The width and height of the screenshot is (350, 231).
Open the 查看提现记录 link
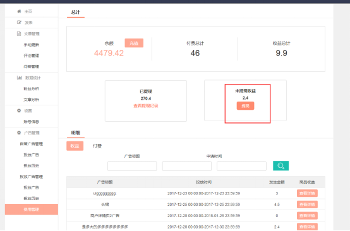pyautogui.click(x=146, y=106)
